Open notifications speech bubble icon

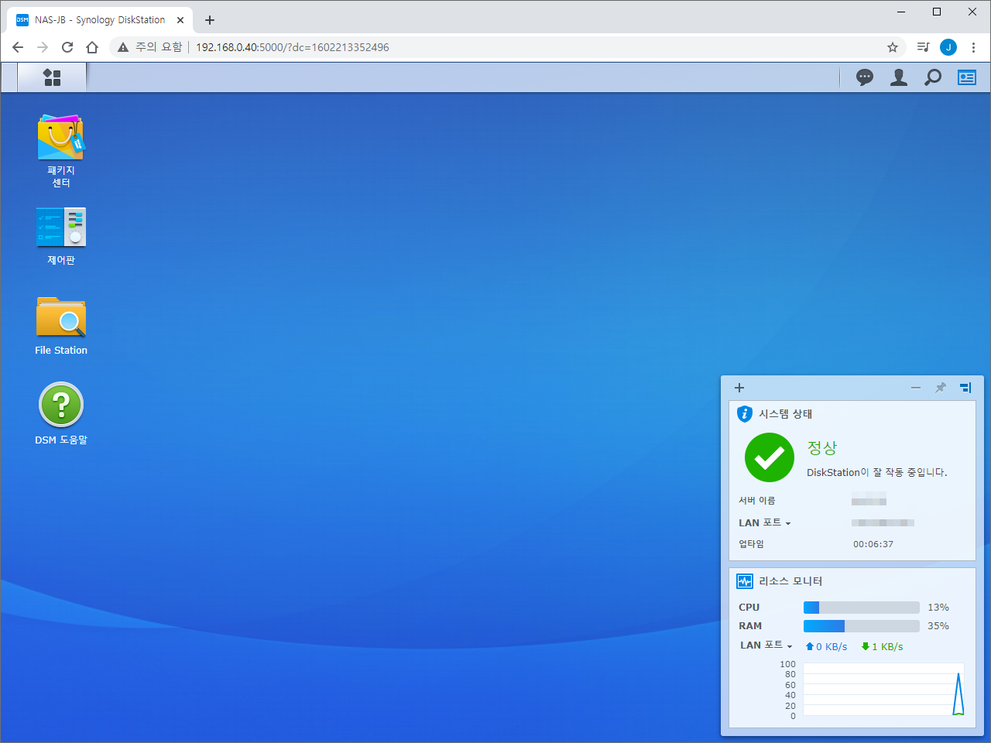(x=865, y=77)
